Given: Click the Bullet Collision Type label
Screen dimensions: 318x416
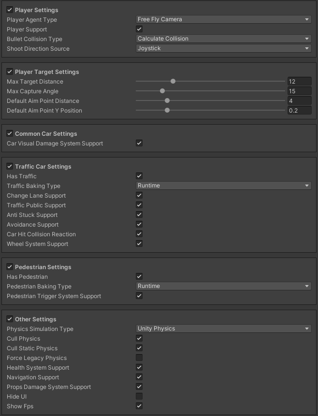Looking at the screenshot, I should click(x=34, y=39).
